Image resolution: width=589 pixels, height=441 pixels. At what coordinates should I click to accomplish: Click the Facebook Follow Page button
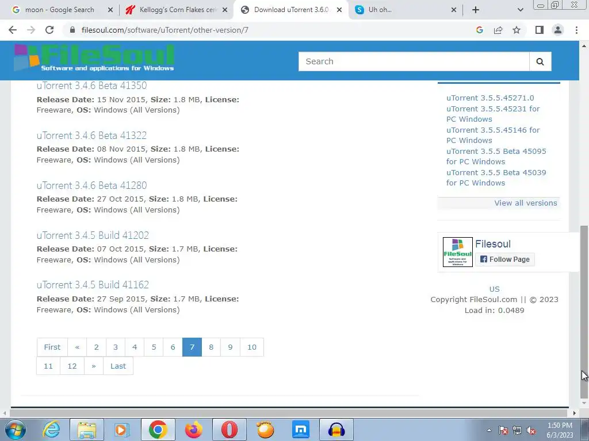click(505, 260)
